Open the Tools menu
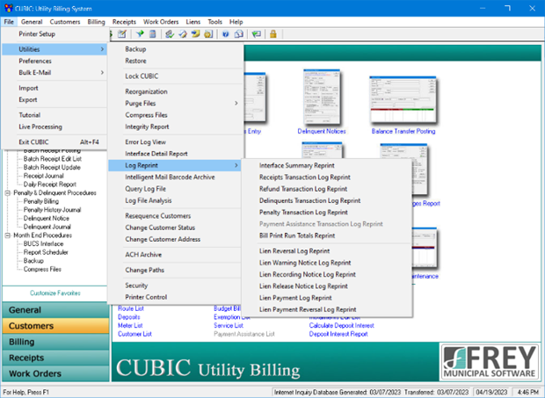The width and height of the screenshot is (545, 398). point(214,22)
